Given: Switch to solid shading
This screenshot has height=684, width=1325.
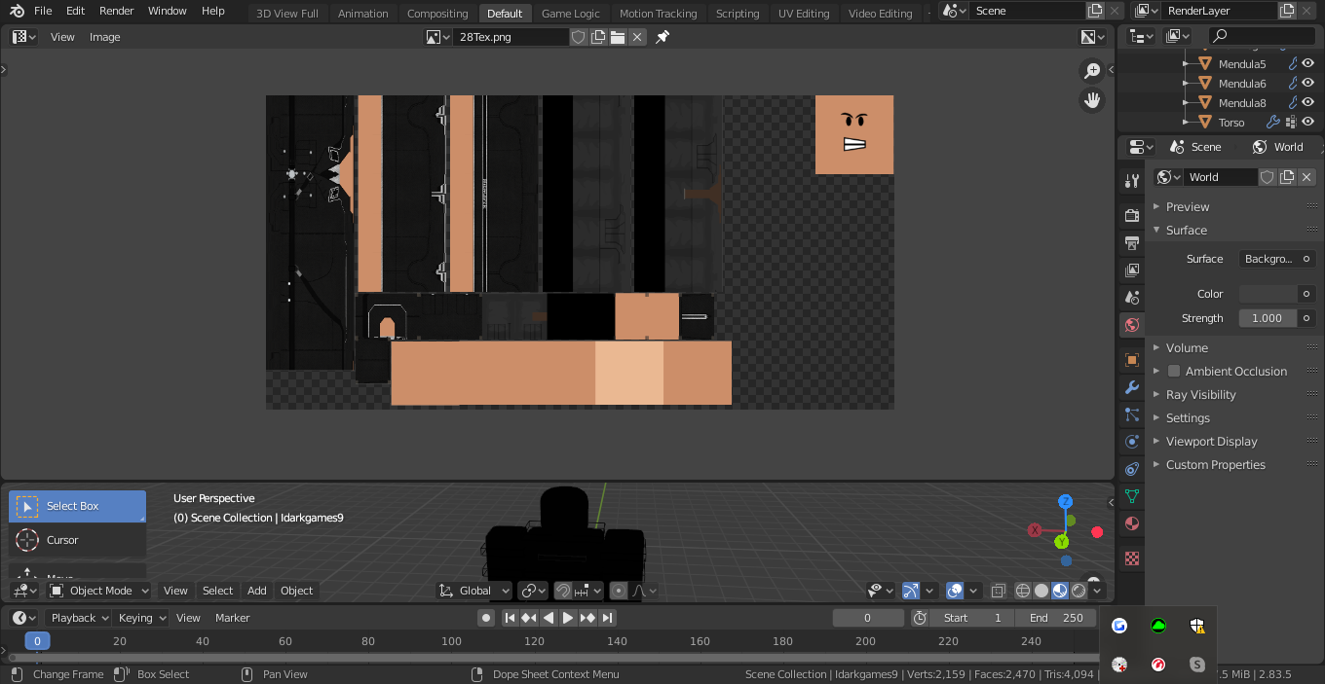Looking at the screenshot, I should (x=1041, y=591).
